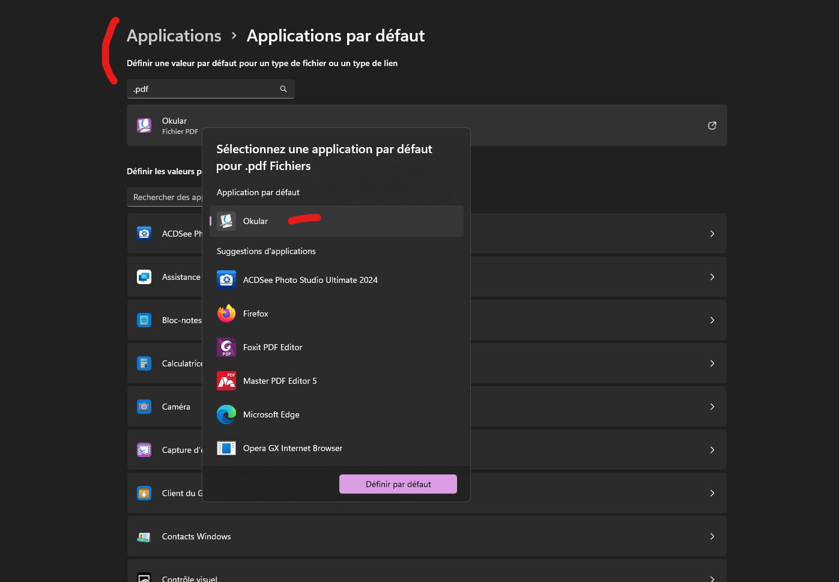Open the Contacts Windows app entry
The height and width of the screenshot is (582, 839).
427,536
